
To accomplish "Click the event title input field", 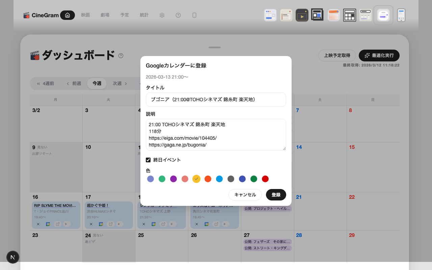I will point(216,100).
